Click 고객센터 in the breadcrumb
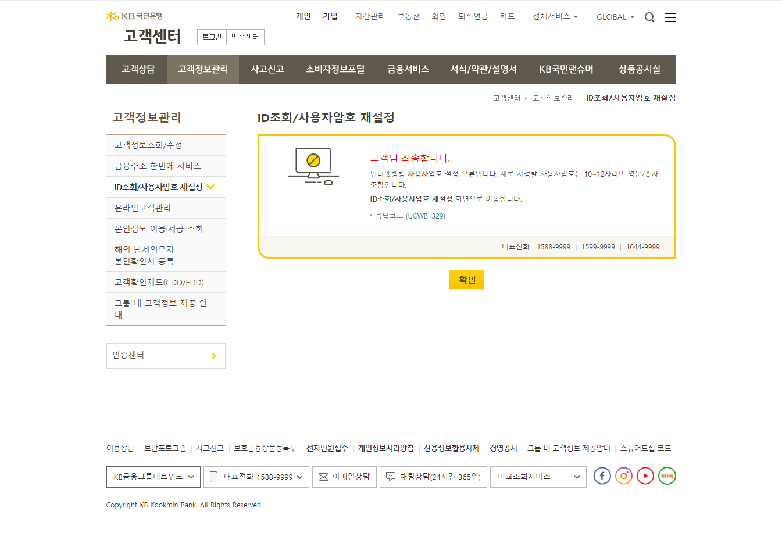 pyautogui.click(x=507, y=98)
